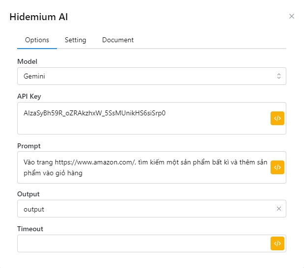Switch to the Options tab
This screenshot has height=268, width=304.
click(37, 40)
